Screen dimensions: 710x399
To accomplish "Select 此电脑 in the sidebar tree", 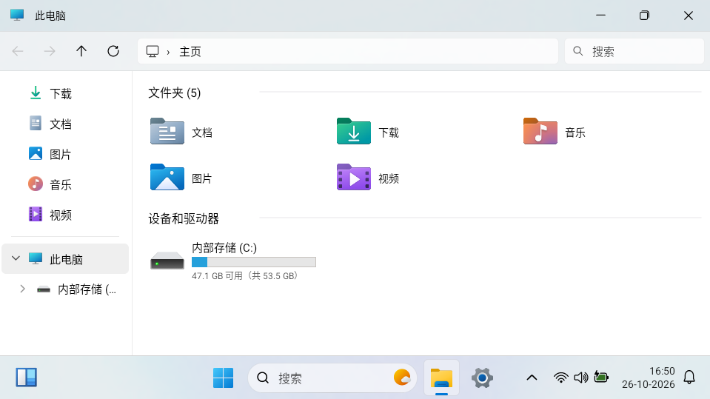I will click(x=66, y=258).
